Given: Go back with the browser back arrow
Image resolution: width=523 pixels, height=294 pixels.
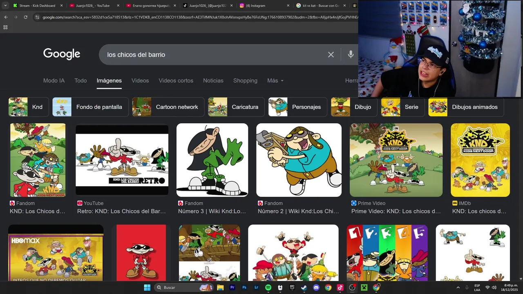Looking at the screenshot, I should [6, 17].
